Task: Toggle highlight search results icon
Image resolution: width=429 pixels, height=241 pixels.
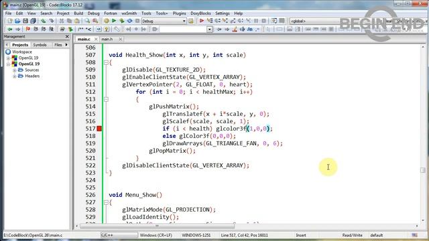Action: (235, 29)
